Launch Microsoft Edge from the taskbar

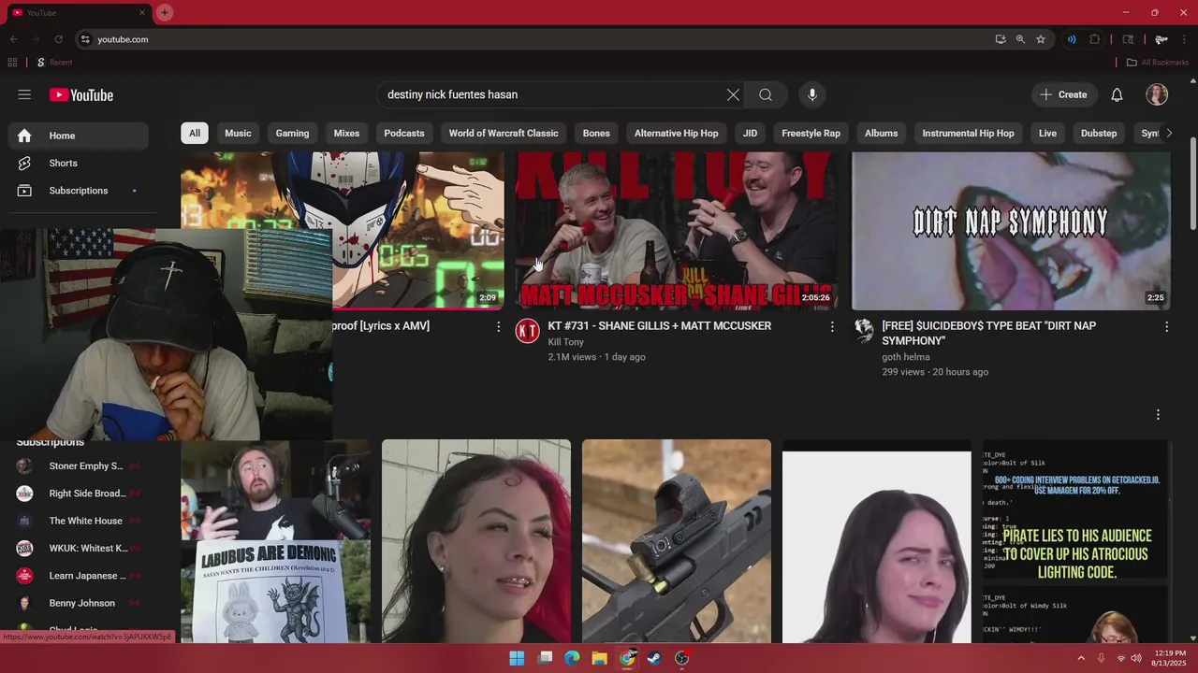click(572, 658)
